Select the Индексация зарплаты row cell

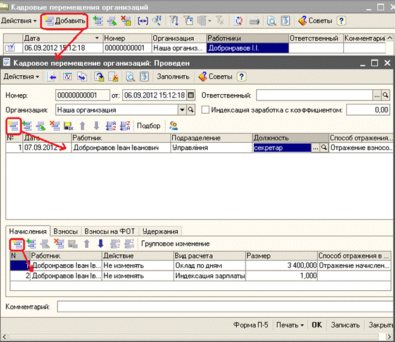click(210, 276)
